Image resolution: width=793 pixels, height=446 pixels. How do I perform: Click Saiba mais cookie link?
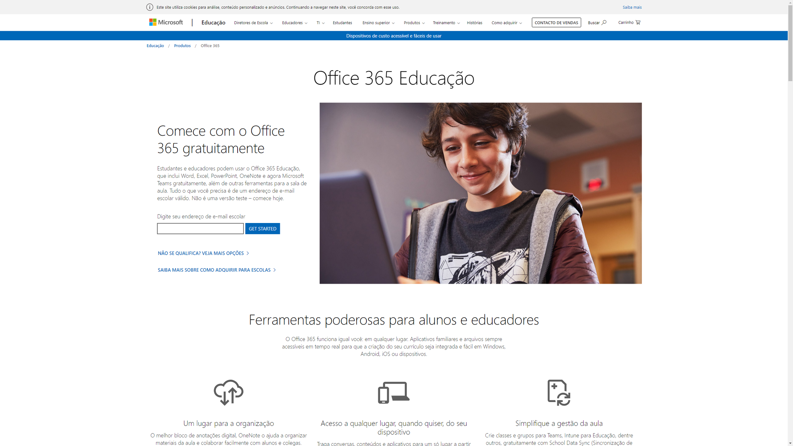pyautogui.click(x=632, y=7)
